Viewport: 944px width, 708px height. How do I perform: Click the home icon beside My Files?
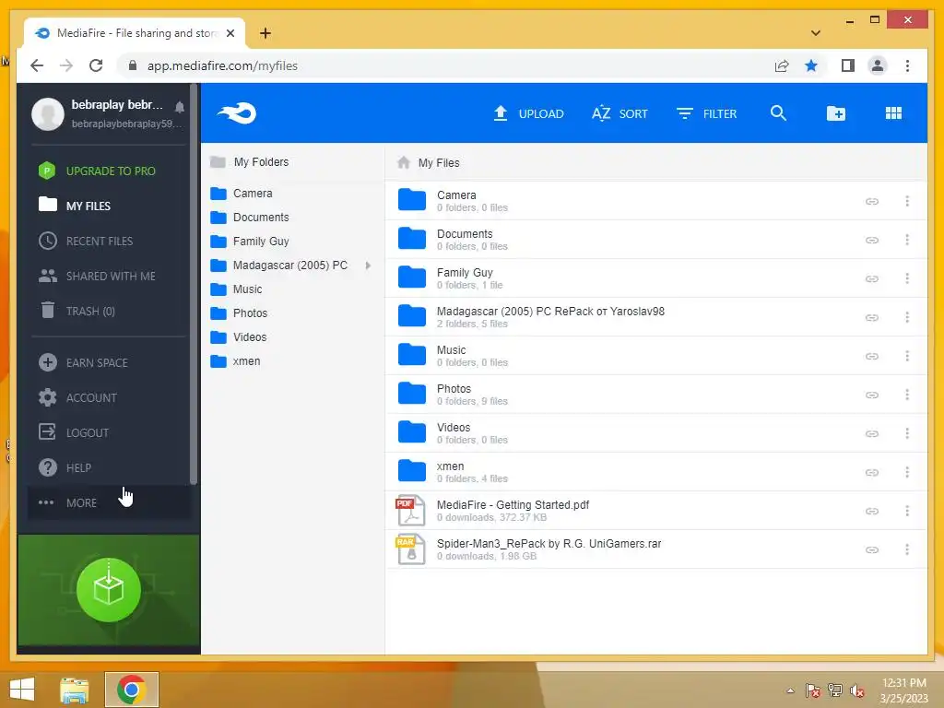(x=404, y=162)
